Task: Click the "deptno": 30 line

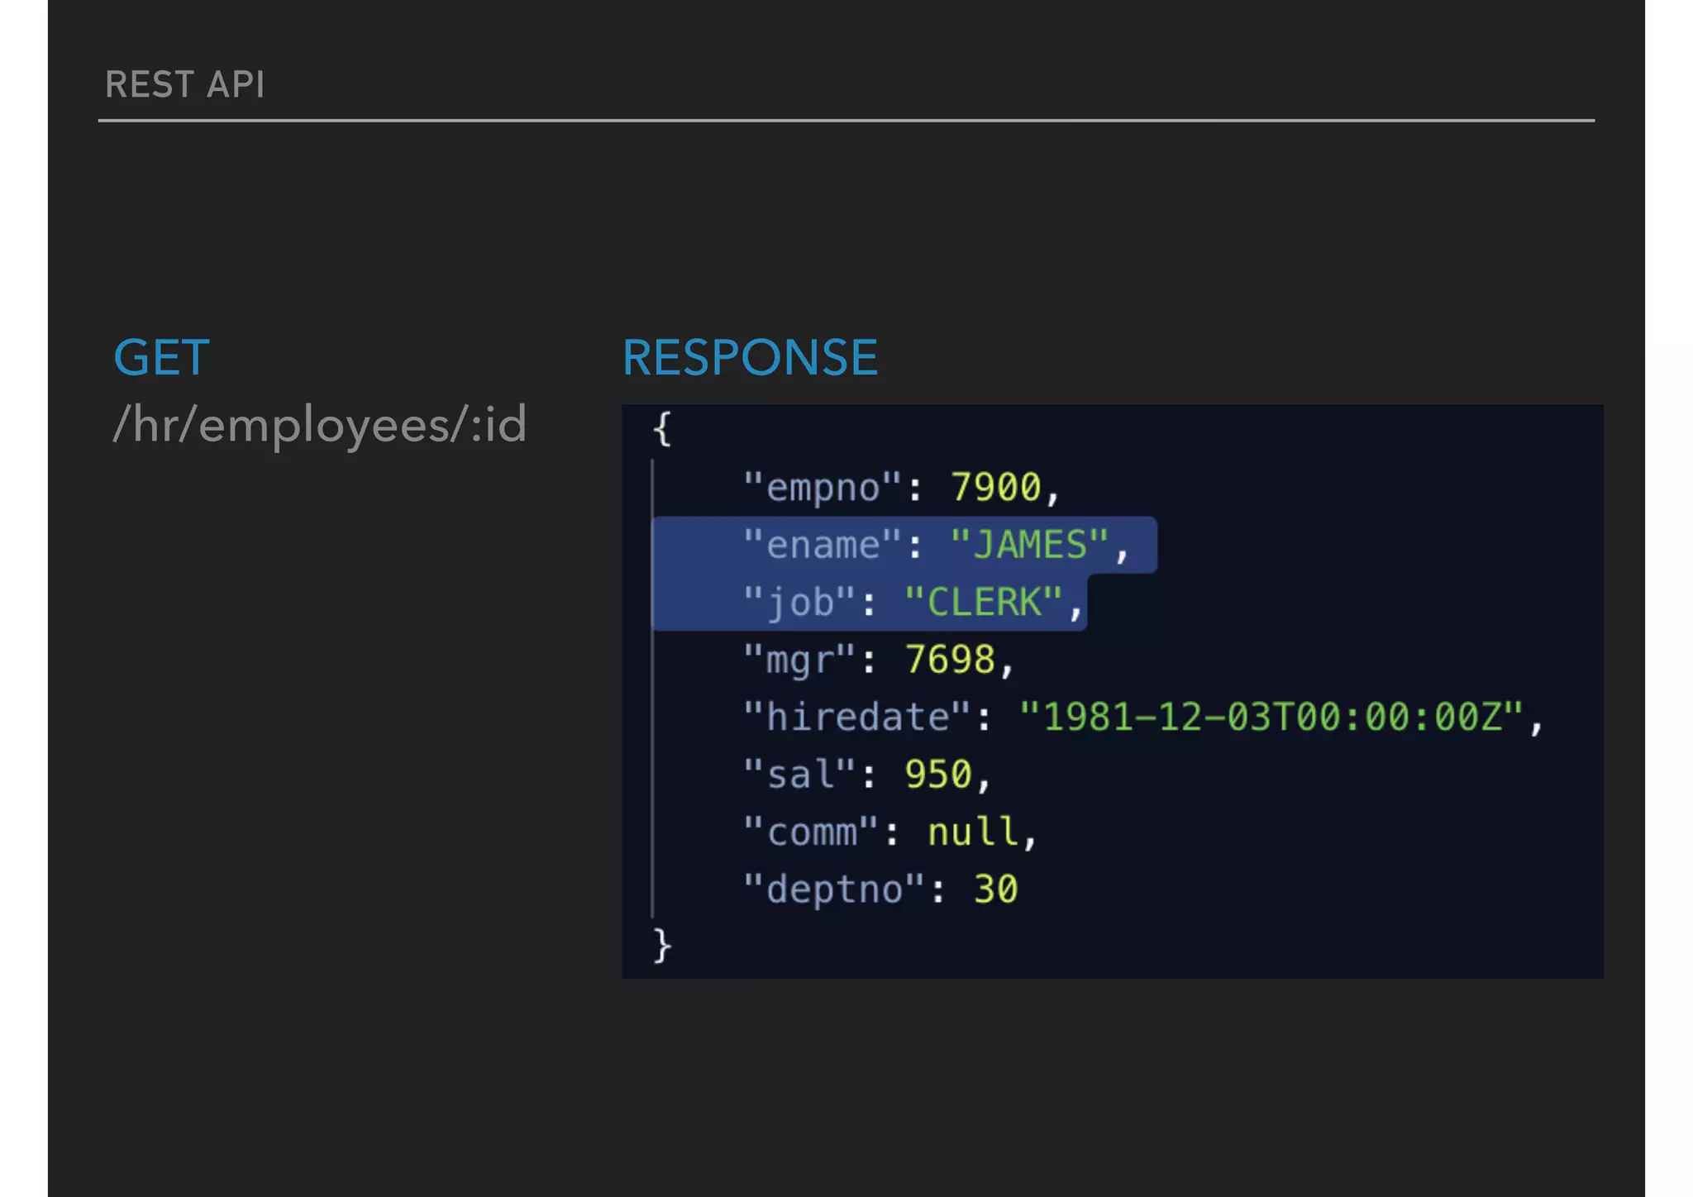Action: [880, 889]
